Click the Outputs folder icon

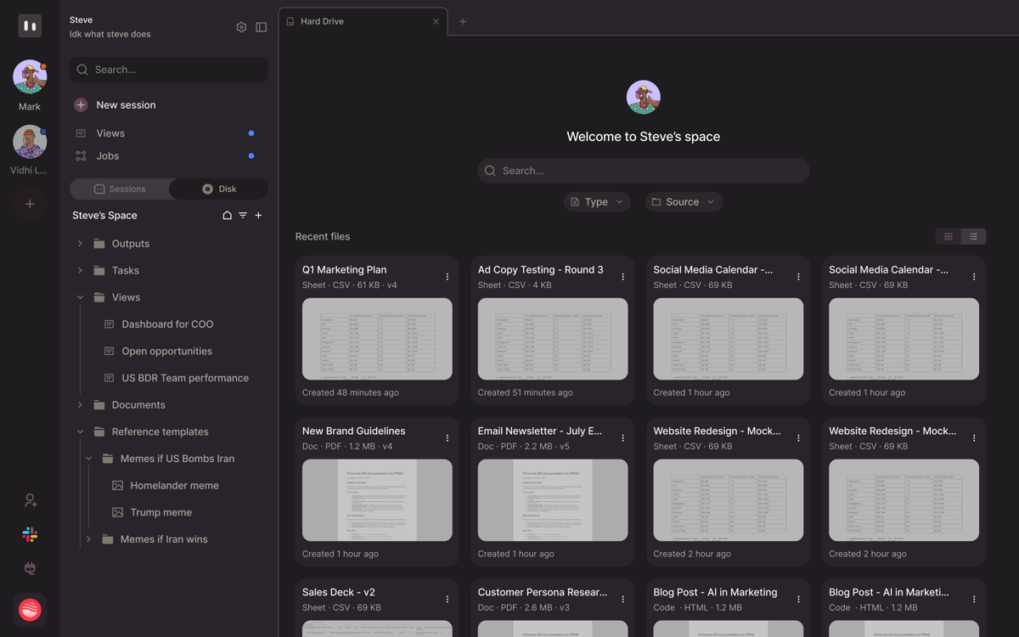point(99,244)
